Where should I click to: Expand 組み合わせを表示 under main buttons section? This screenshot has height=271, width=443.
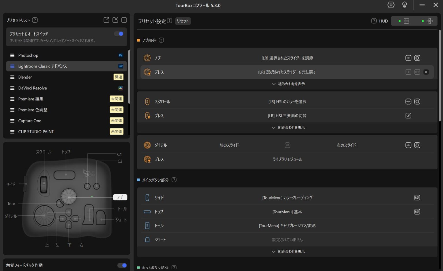(x=288, y=252)
